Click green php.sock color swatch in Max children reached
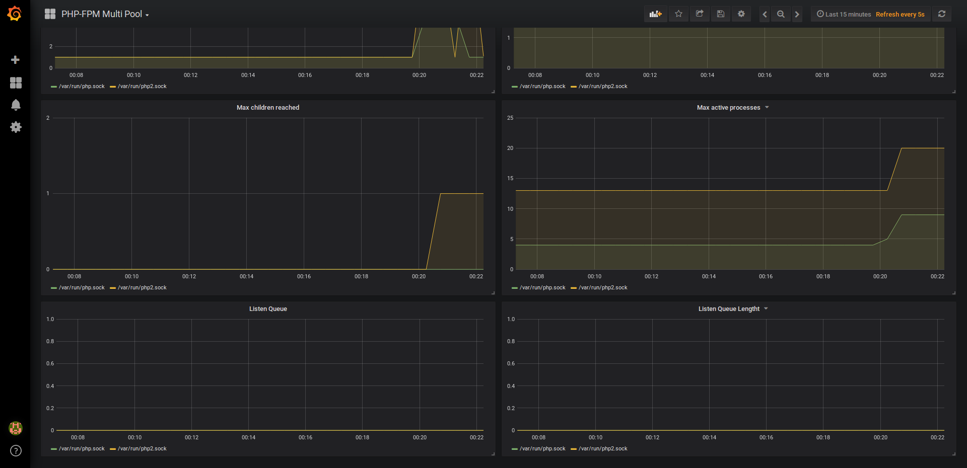Screen dimensions: 967x468 54,288
